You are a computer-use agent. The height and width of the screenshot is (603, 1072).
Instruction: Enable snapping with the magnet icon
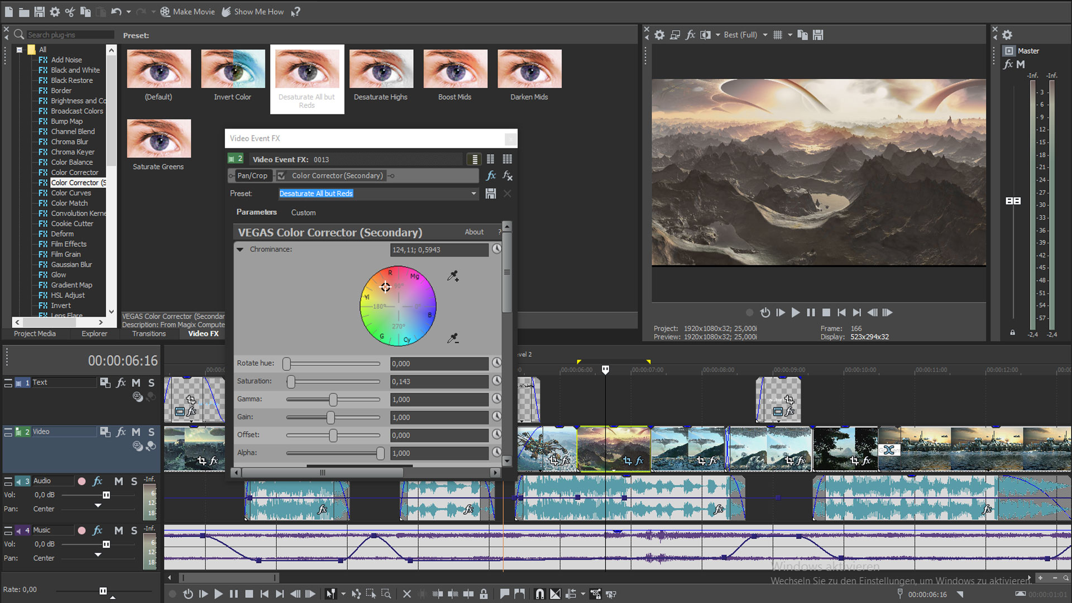coord(539,594)
